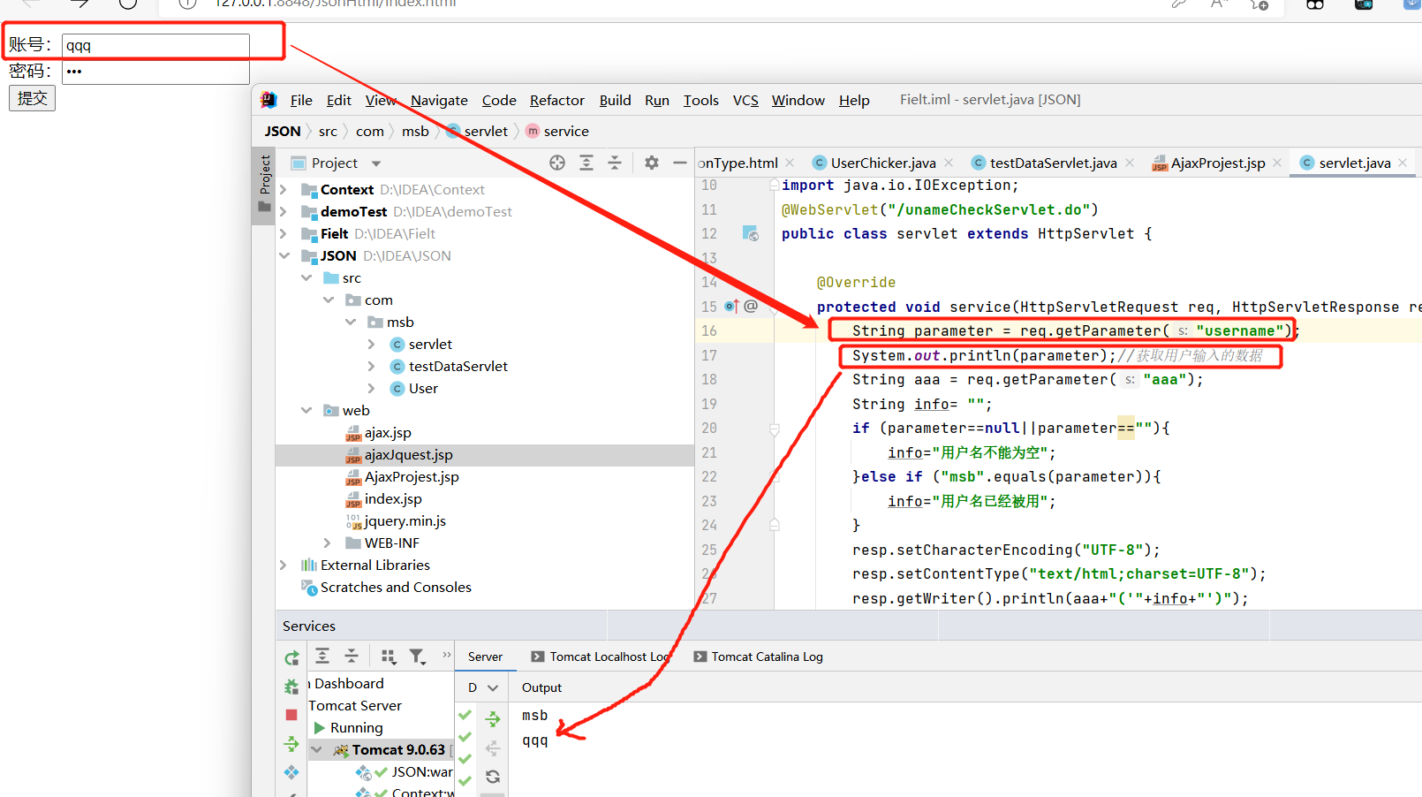Show more Services toolbar actions
Image resolution: width=1422 pixels, height=797 pixels.
pyautogui.click(x=446, y=655)
